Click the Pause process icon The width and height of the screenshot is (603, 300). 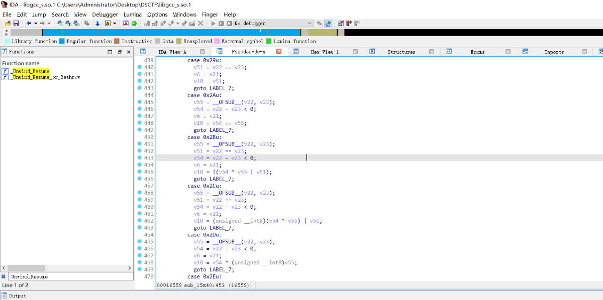pos(221,24)
